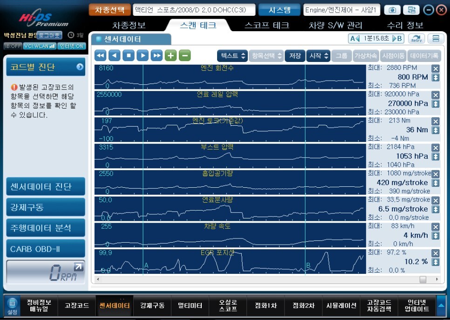
Task: Adjust scale stepper for 연료 레일 압력
Action: 436,104
